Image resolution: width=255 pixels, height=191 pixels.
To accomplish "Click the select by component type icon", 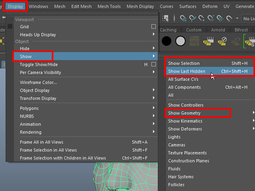I will point(166,19).
